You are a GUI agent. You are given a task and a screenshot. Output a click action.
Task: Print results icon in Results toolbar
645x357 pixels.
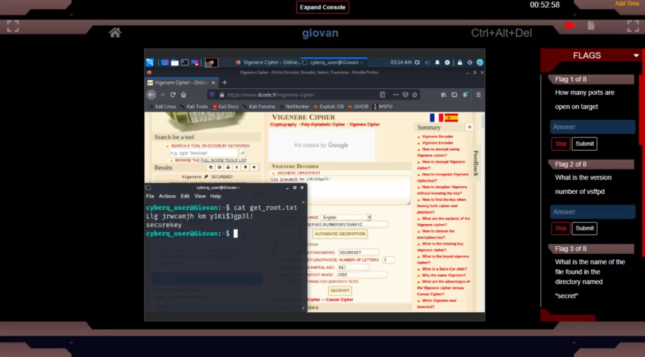228,167
